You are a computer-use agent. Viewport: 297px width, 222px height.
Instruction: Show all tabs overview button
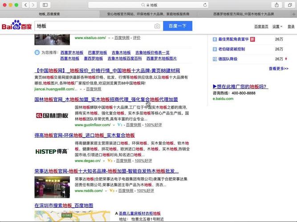tap(289, 5)
